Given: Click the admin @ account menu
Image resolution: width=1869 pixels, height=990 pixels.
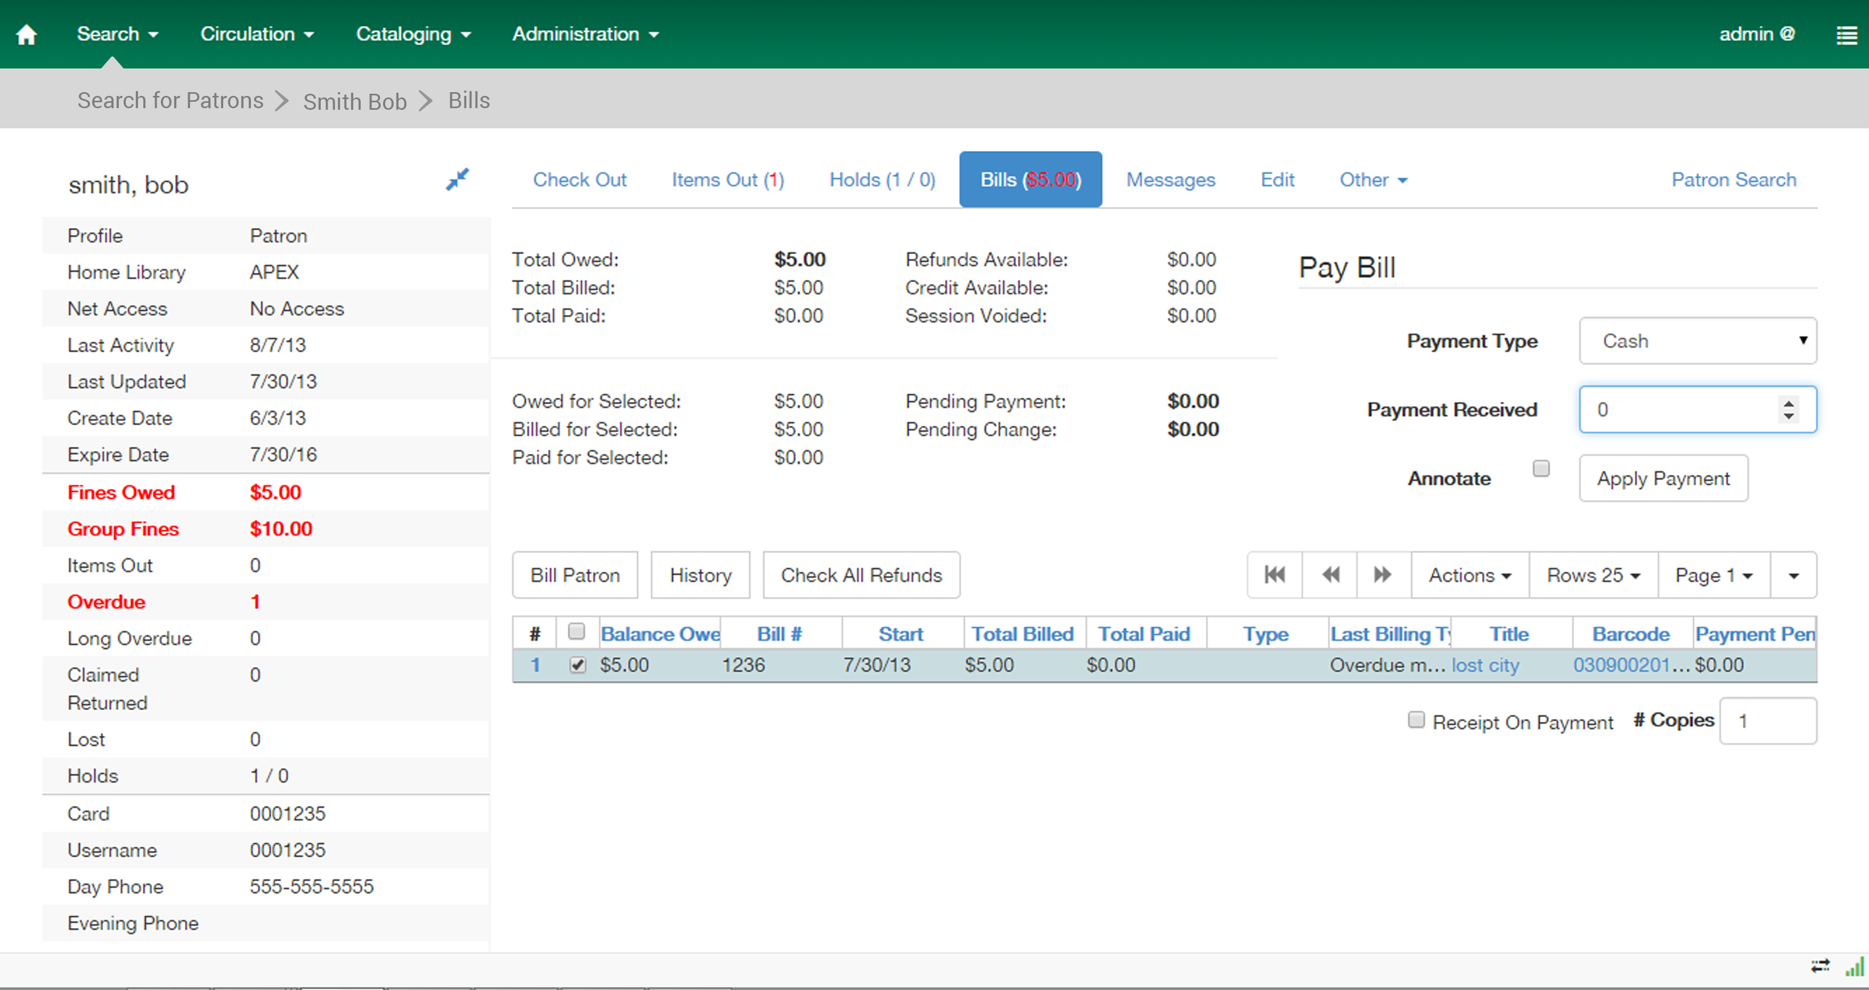Looking at the screenshot, I should tap(1757, 34).
